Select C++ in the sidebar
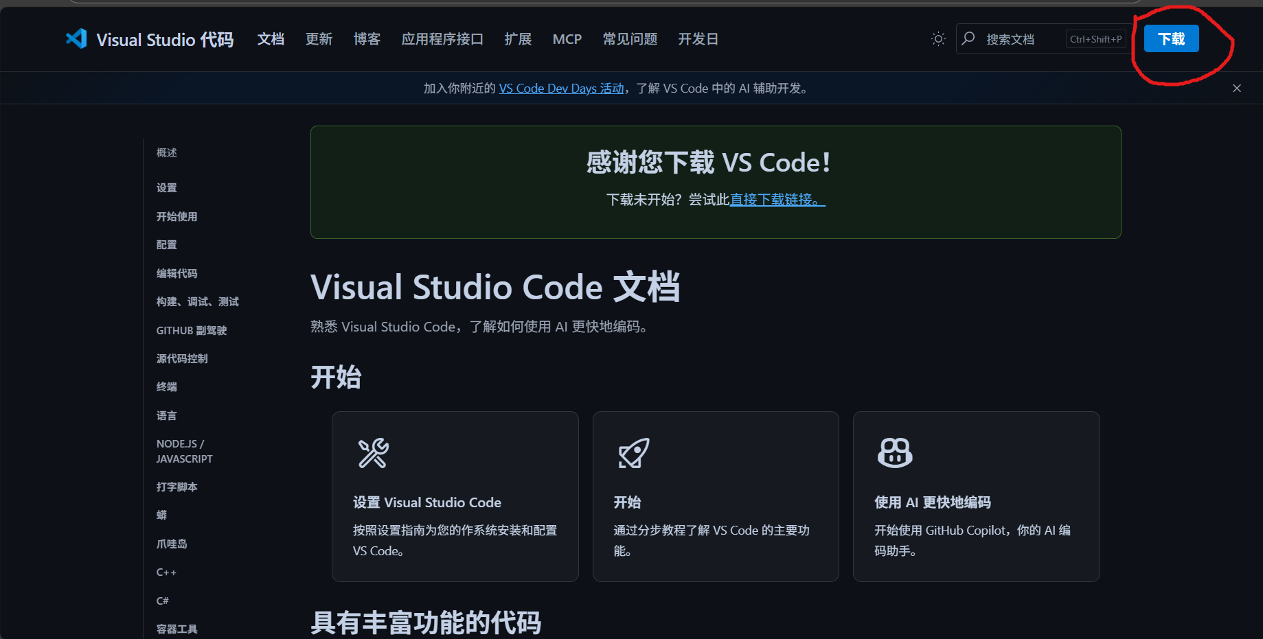This screenshot has width=1263, height=639. click(x=166, y=572)
